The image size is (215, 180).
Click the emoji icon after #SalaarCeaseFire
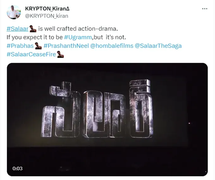[x=60, y=54]
